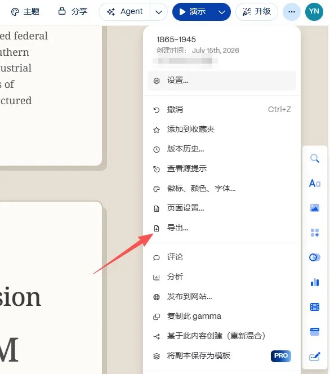
Task: Open the embed card sidebar icon
Action: [x=315, y=332]
